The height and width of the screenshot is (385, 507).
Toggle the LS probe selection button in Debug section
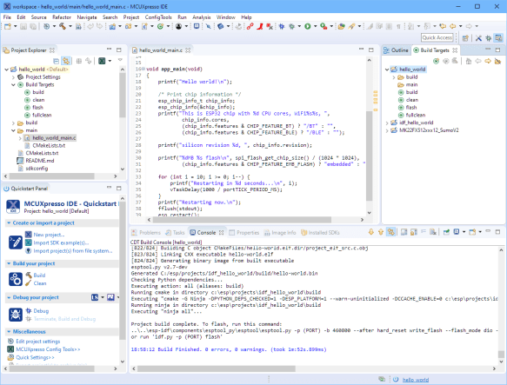point(95,297)
